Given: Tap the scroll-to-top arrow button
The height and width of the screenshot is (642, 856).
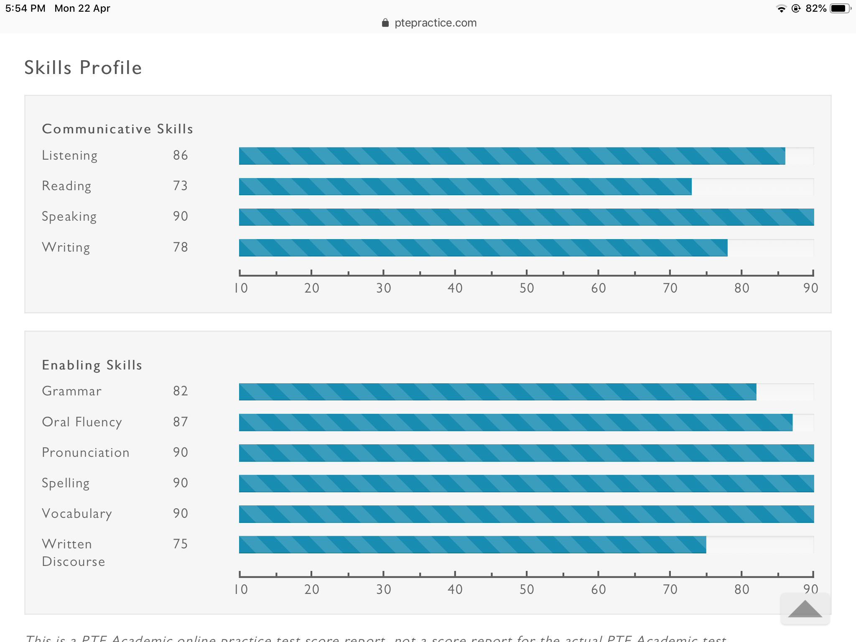Looking at the screenshot, I should [805, 609].
